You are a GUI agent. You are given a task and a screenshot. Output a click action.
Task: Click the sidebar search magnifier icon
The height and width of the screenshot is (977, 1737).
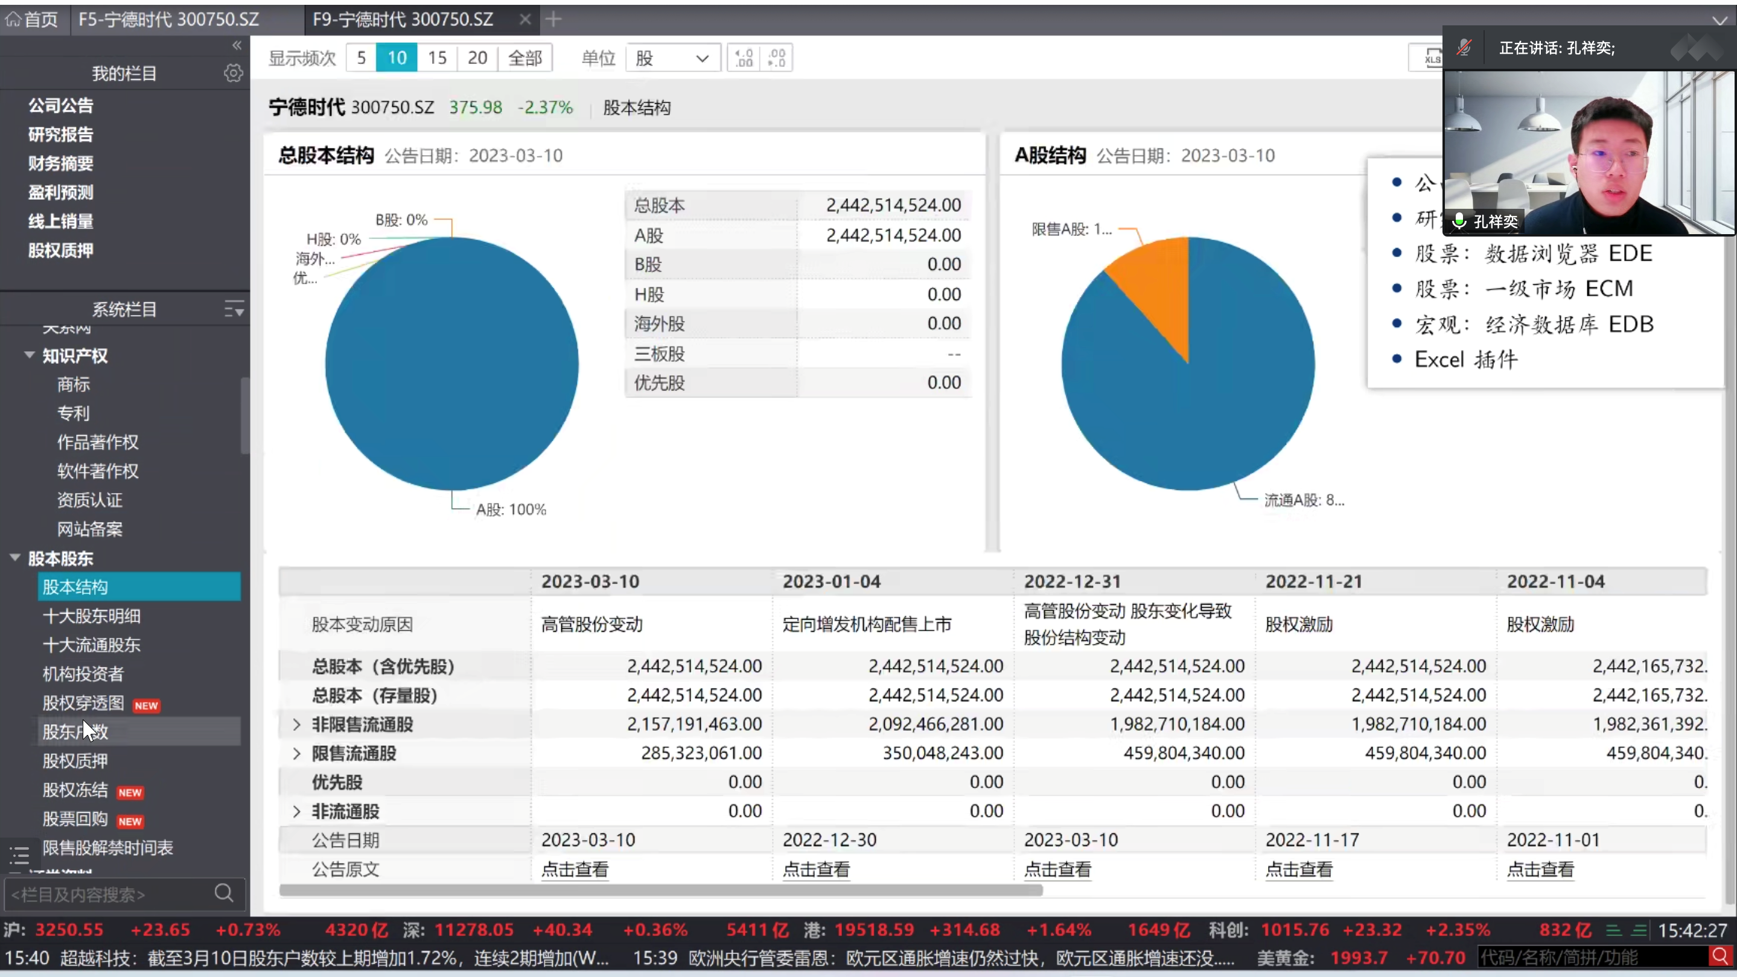[224, 893]
